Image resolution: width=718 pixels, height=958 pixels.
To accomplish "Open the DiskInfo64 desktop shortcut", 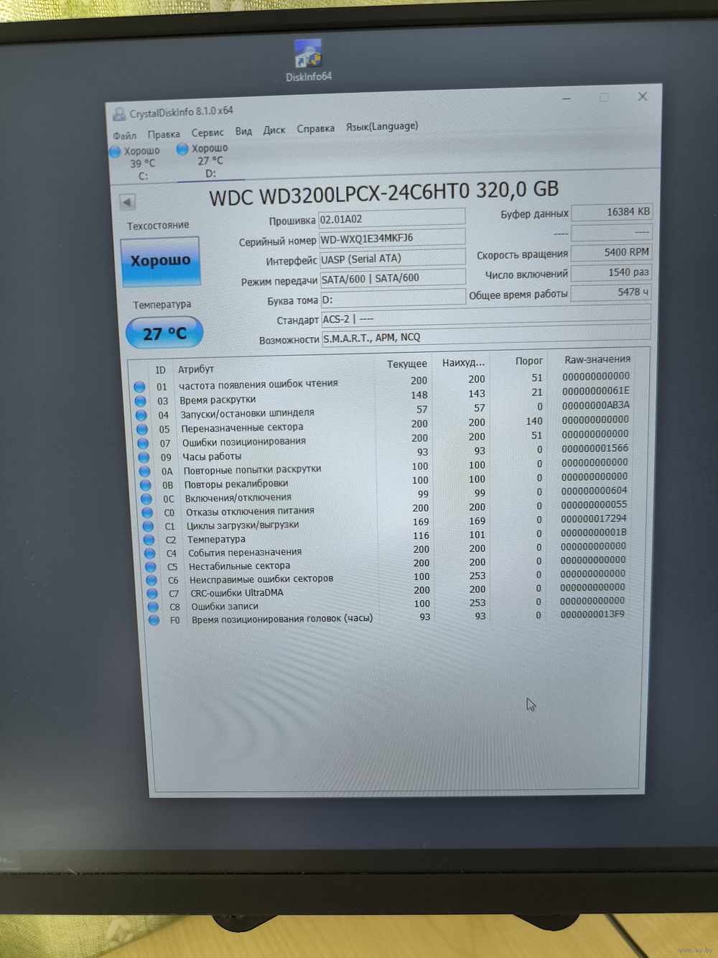I will (308, 60).
